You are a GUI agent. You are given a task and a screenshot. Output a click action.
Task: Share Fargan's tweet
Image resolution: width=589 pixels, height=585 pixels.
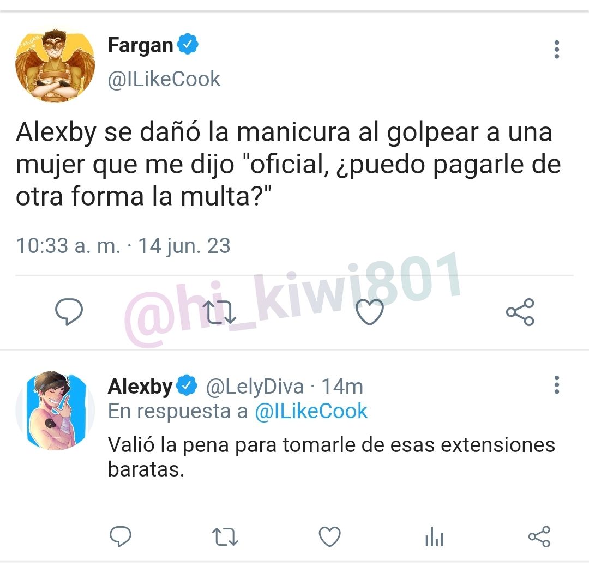pos(520,312)
